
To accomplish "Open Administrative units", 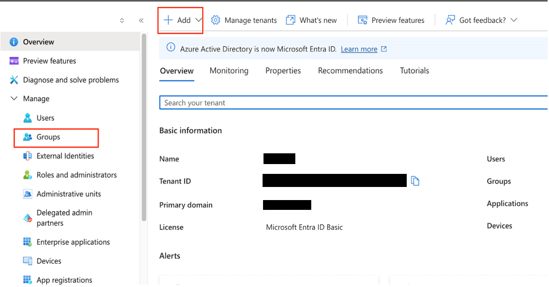I will (x=28, y=194).
